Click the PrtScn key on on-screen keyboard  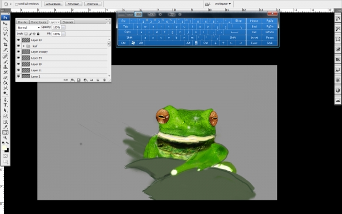(270, 32)
